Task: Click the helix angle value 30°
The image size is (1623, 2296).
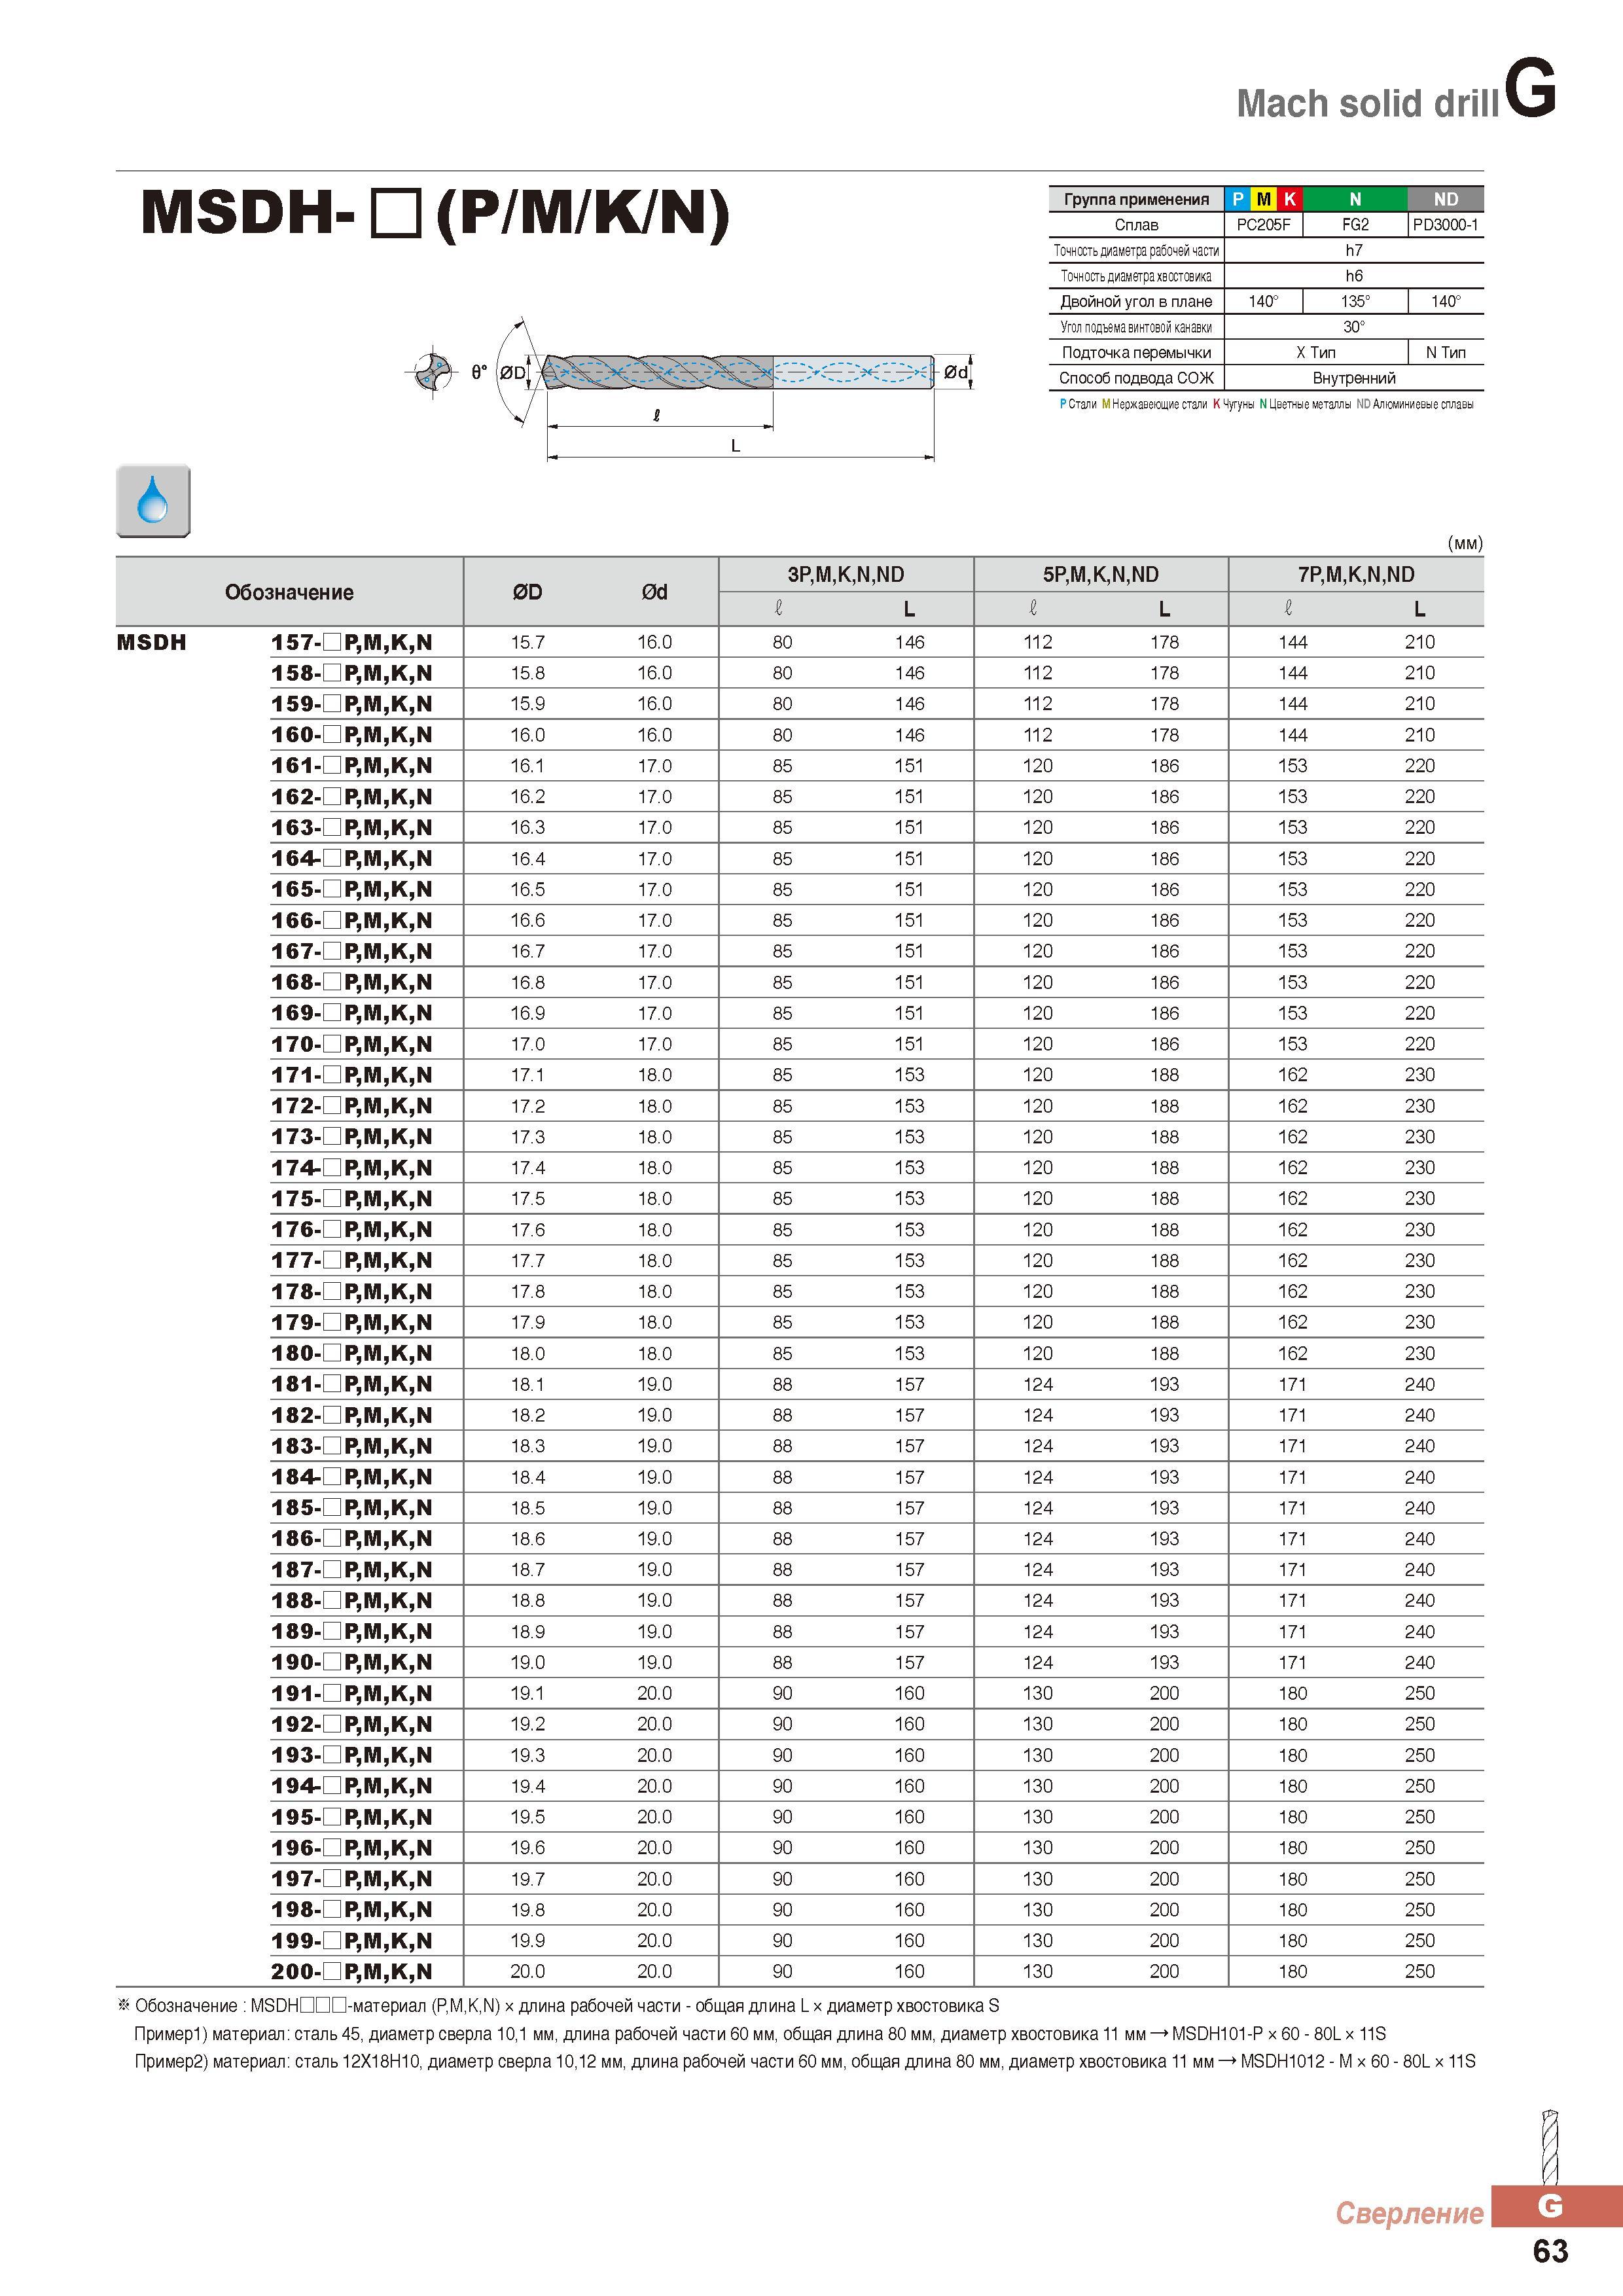Action: 1354,327
